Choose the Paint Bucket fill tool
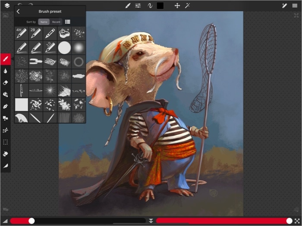Viewport: 302px width, 226px height. (x=6, y=94)
